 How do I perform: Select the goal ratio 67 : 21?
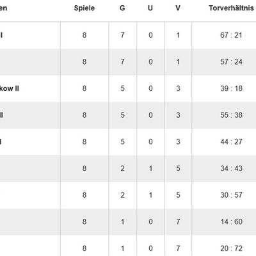pos(231,35)
